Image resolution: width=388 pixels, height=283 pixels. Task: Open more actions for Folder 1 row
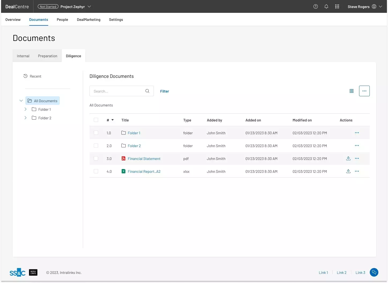(357, 133)
